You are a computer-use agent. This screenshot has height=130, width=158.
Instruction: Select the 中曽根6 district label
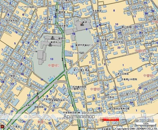149,76
